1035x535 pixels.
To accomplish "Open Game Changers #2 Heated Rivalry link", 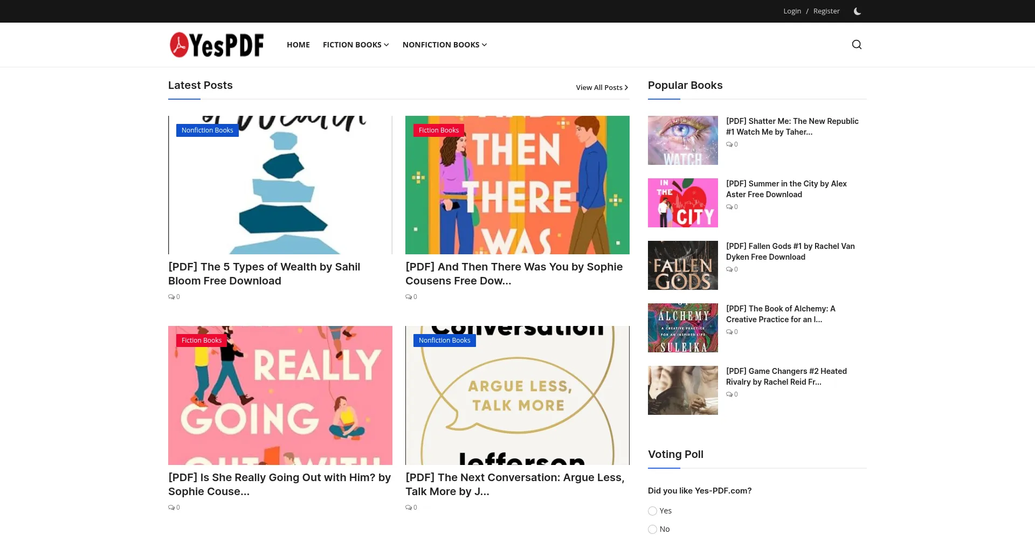I will tap(786, 377).
